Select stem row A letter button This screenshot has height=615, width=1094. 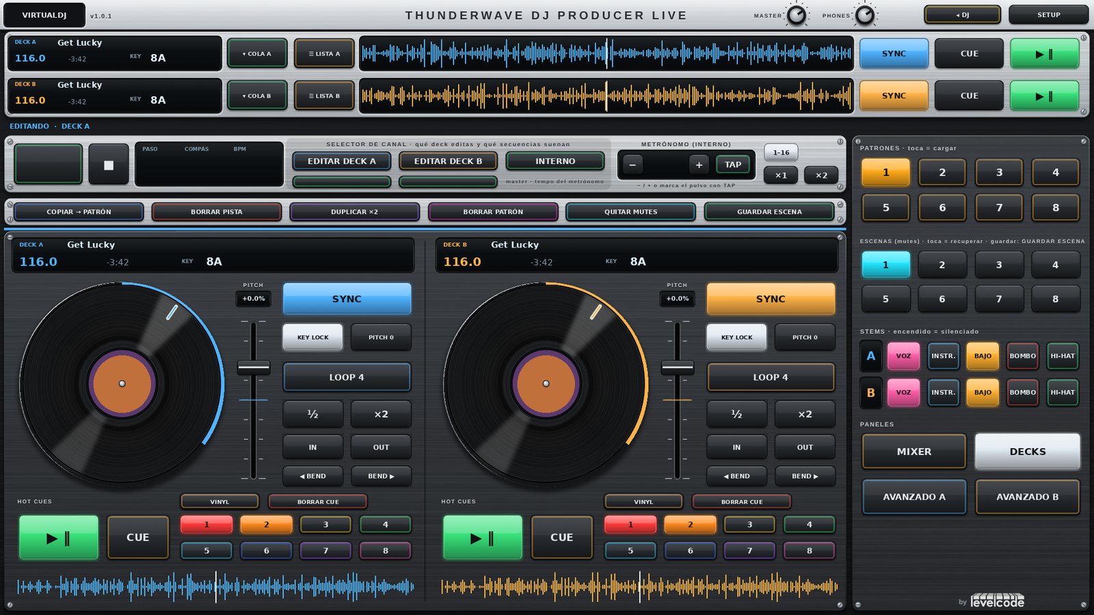click(871, 356)
